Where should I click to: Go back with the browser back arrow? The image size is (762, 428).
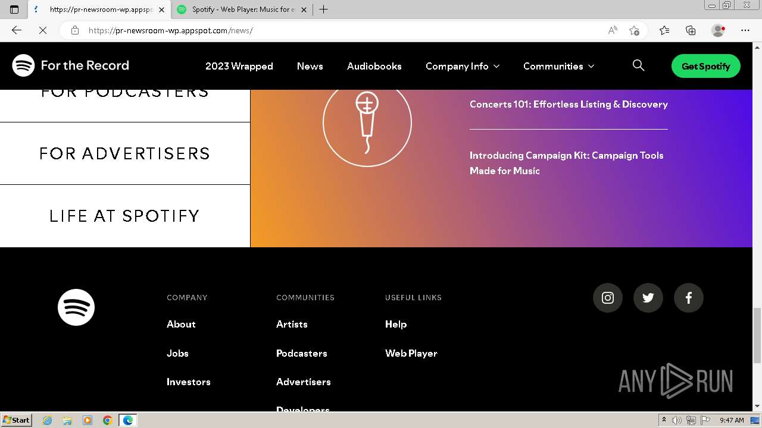[17, 30]
